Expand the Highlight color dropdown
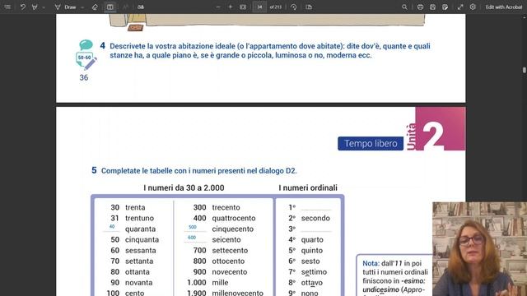Viewport: 527px width, 296px height. pyautogui.click(x=44, y=7)
